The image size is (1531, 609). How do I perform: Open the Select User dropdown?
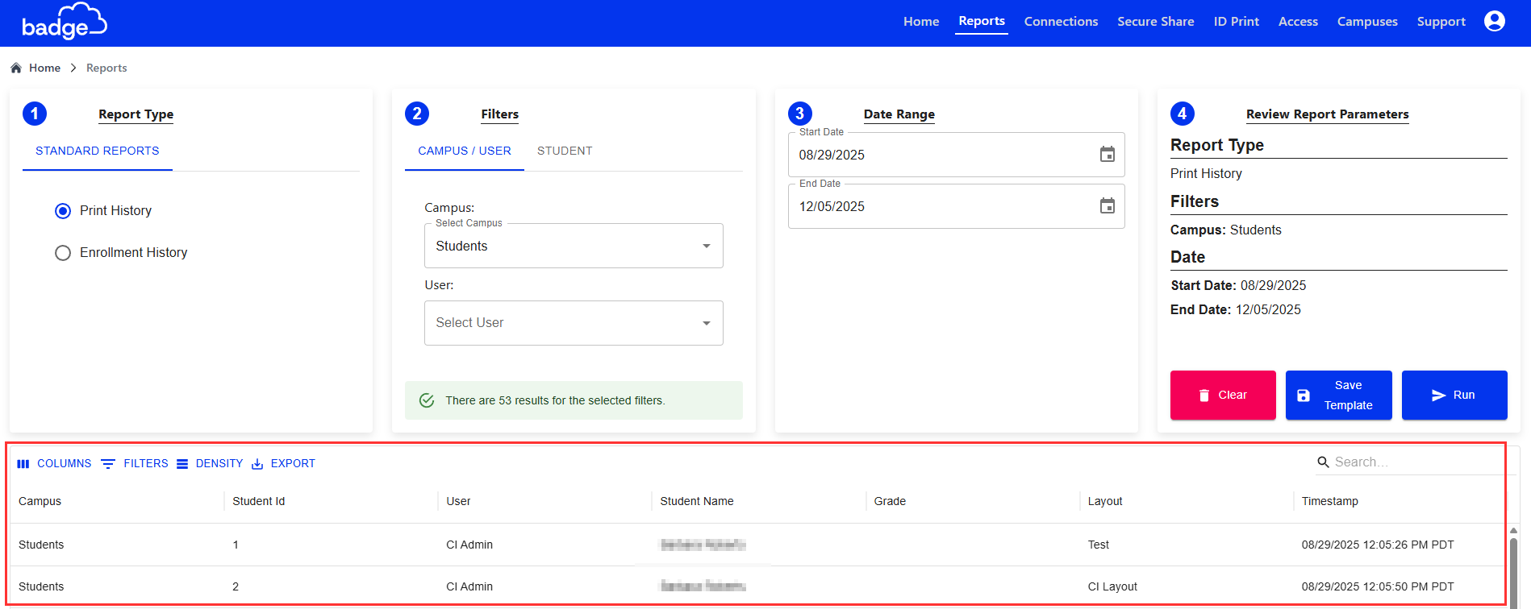(x=574, y=323)
